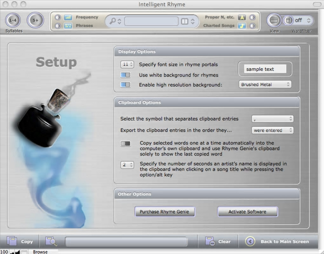Click the Copy label text
Screen dimensions: 324x254
27,241
